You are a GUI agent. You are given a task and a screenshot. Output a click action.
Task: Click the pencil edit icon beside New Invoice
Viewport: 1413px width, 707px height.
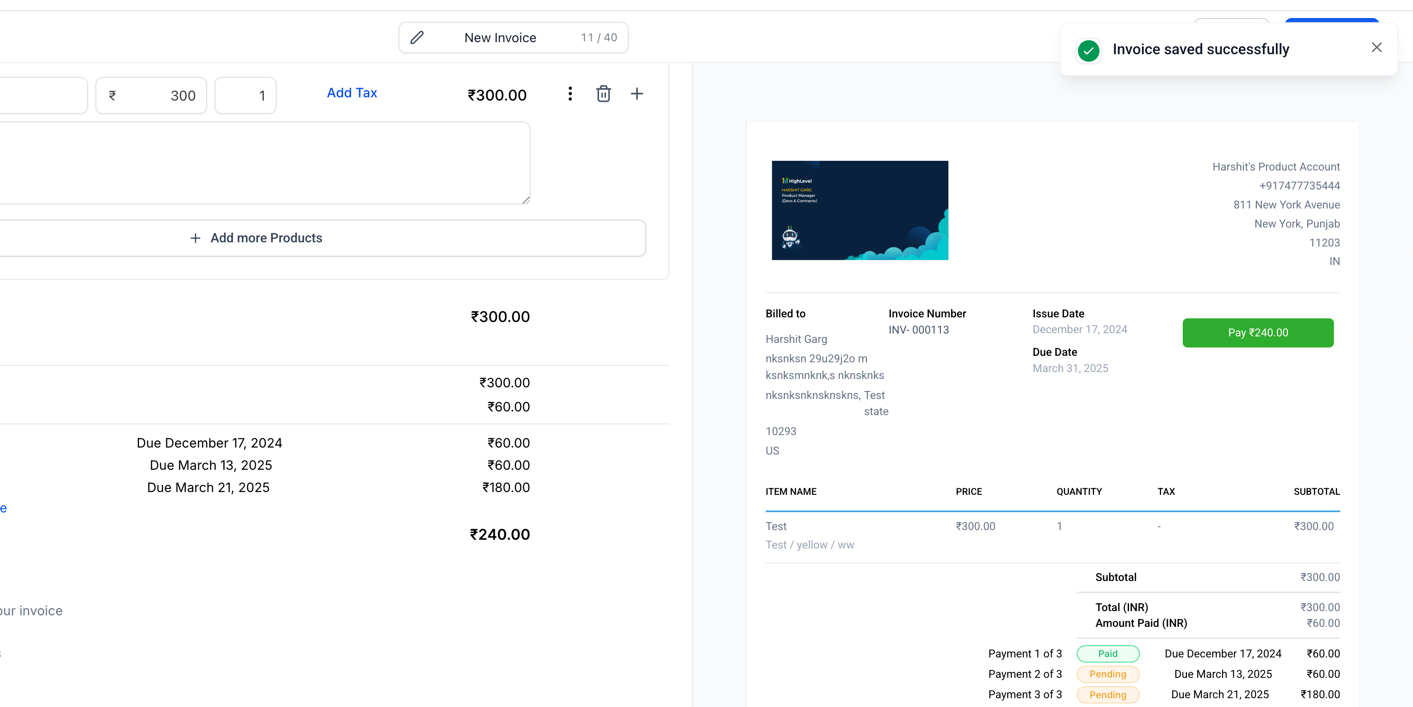coord(417,38)
